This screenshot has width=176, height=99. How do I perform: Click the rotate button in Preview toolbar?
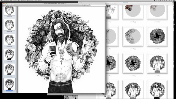(x=84, y=5)
